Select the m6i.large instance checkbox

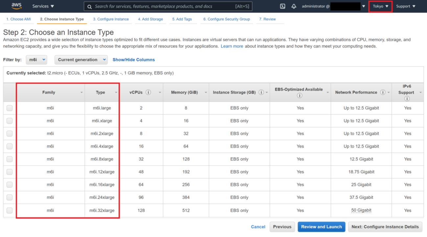coord(10,108)
